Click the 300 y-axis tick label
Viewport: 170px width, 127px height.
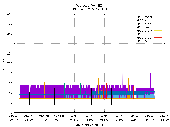(10, 44)
